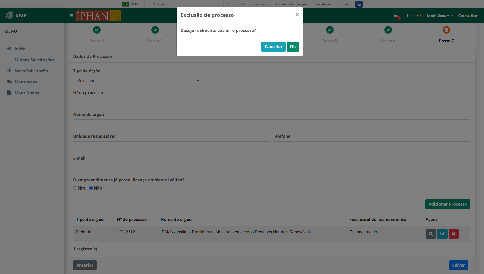Select the Sim radio option

coord(75,188)
